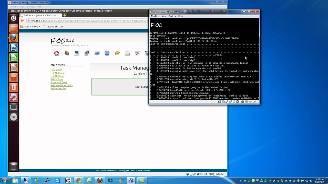Viewport: 328px width, 184px height.
Task: Click the New Search link
Action: 56,70
